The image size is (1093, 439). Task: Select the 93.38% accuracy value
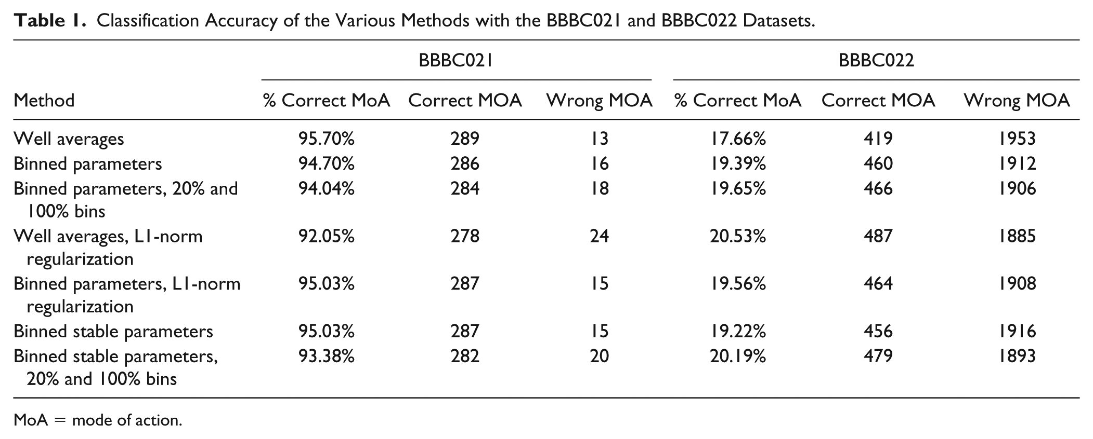click(x=327, y=356)
